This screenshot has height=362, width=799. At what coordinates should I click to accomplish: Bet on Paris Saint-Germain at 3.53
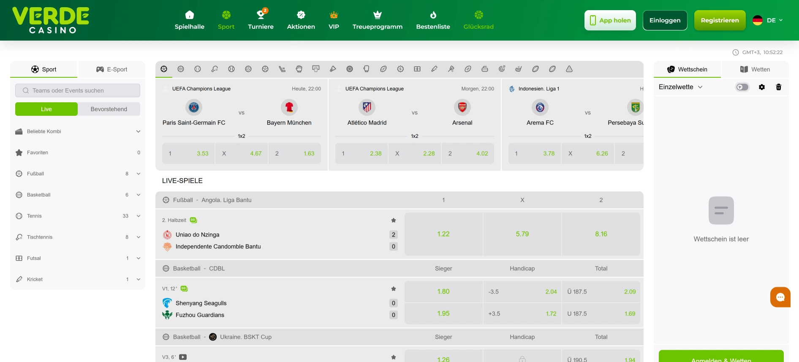[188, 153]
